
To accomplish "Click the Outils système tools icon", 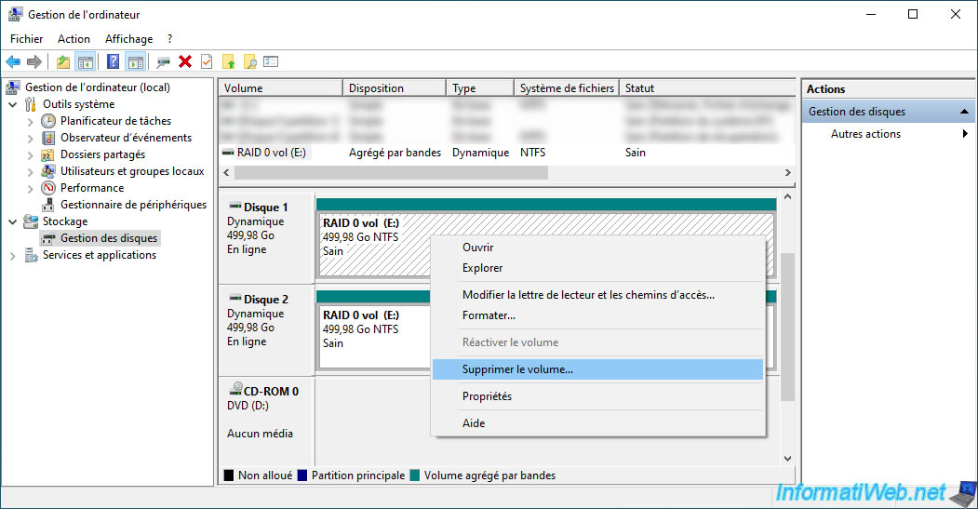I will tap(31, 104).
